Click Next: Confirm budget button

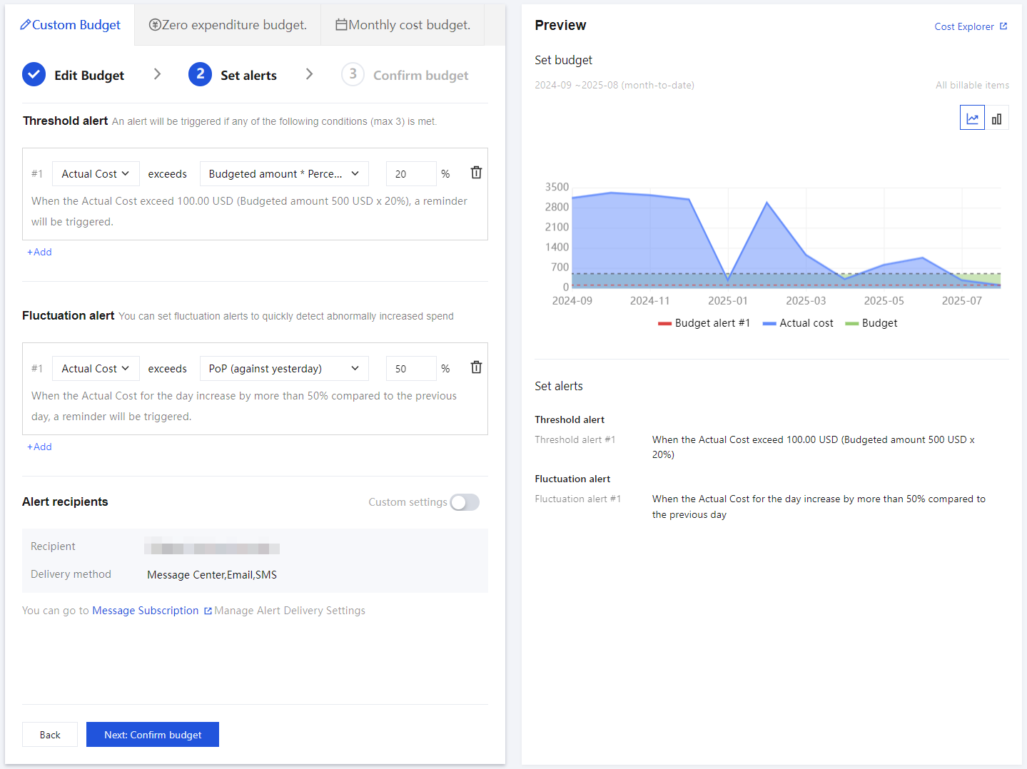pyautogui.click(x=153, y=735)
